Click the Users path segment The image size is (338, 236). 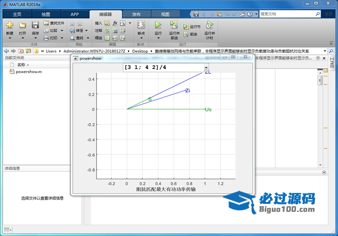(x=51, y=51)
